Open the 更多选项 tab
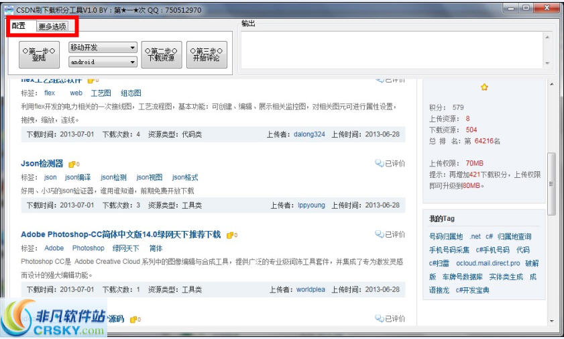The image size is (564, 339). [x=52, y=26]
